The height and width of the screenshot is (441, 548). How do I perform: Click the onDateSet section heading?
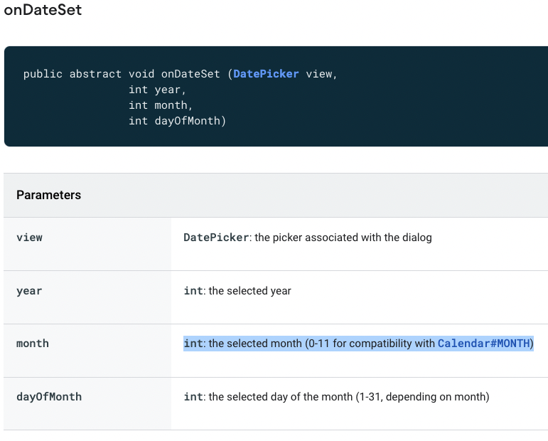point(43,11)
